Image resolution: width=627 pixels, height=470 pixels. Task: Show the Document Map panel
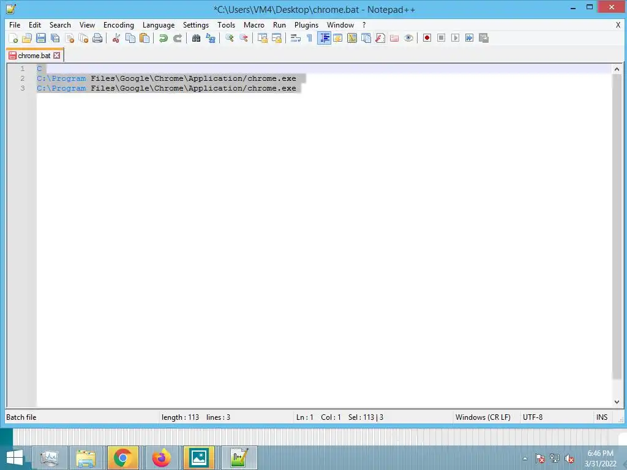tap(352, 38)
